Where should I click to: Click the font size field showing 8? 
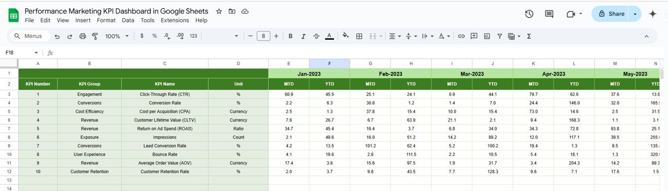264,36
